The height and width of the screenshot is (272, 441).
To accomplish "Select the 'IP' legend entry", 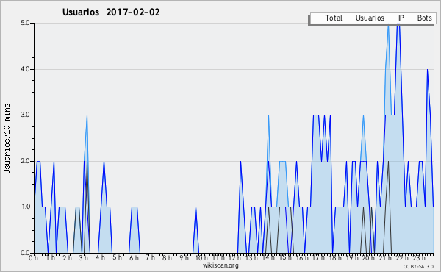I will (x=401, y=18).
